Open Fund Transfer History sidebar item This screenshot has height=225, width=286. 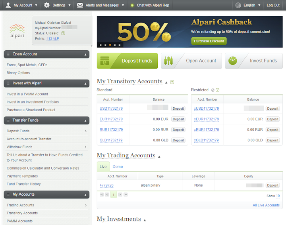(24, 184)
